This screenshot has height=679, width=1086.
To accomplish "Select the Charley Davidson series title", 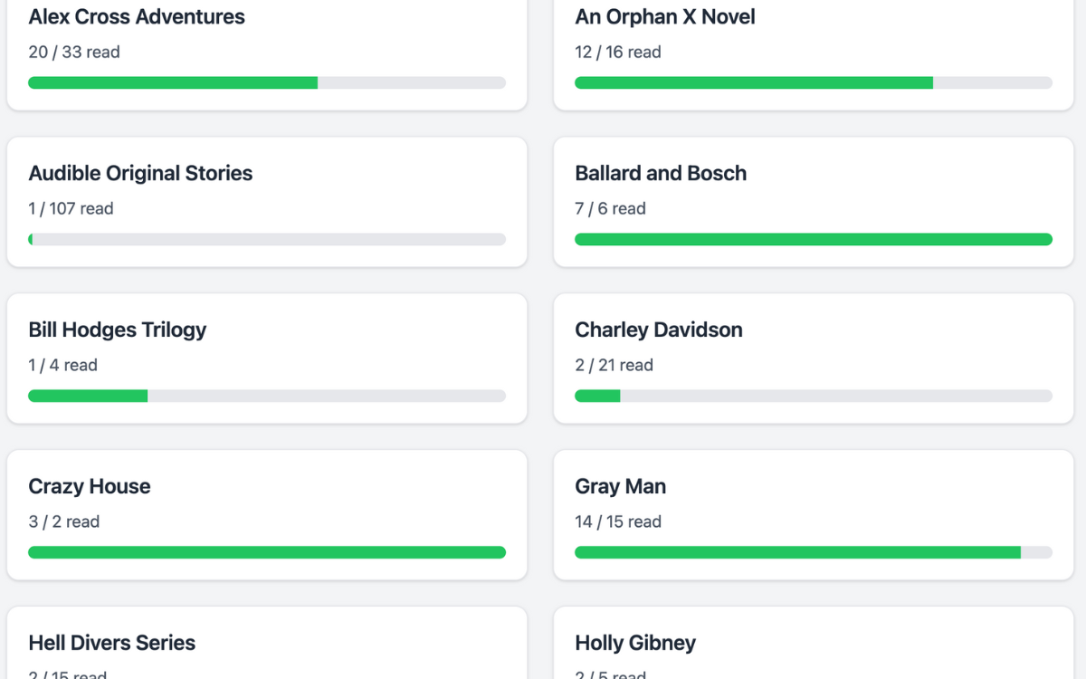I will point(659,330).
